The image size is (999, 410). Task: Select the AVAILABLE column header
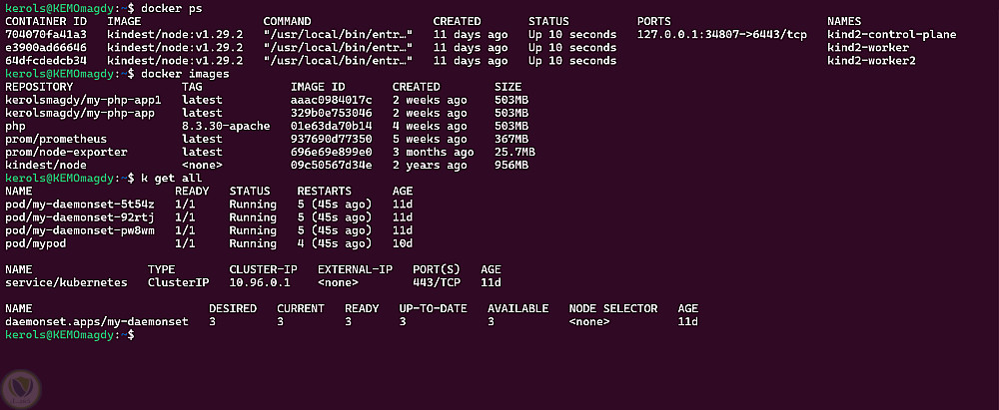(517, 309)
